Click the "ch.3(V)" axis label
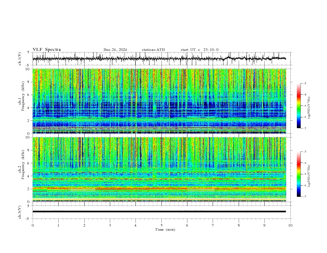 click(x=20, y=212)
